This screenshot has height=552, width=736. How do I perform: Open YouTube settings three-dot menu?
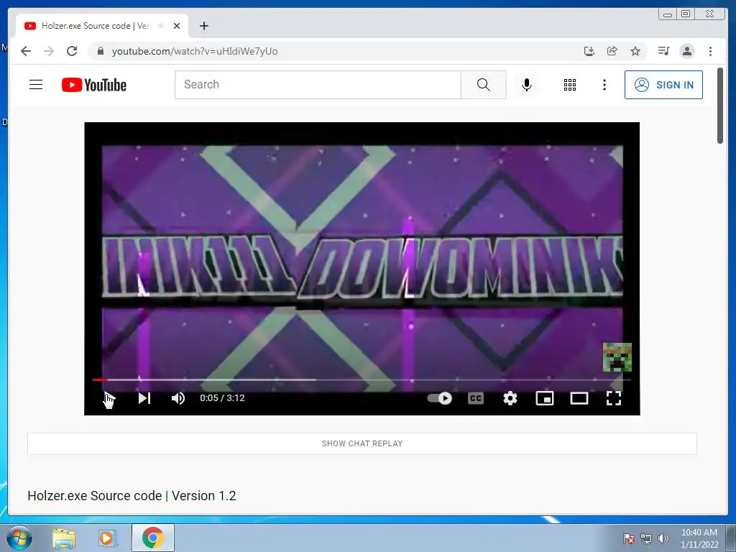pos(604,85)
